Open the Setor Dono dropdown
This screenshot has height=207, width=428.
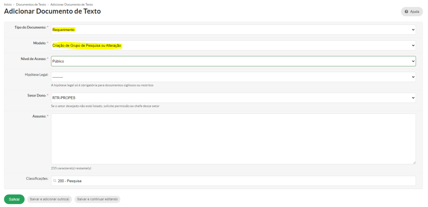[x=233, y=98]
